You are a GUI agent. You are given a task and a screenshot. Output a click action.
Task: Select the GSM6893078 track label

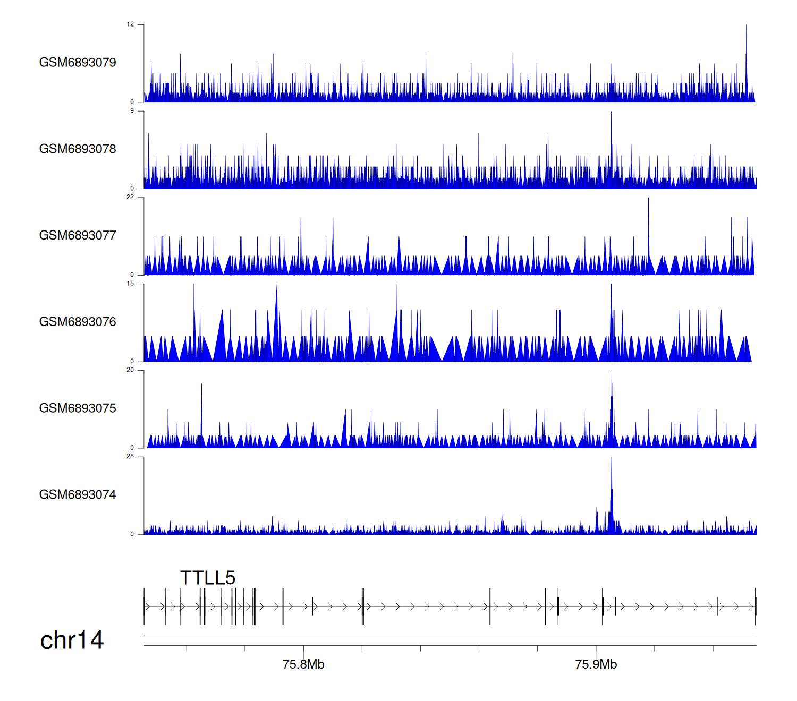[78, 149]
